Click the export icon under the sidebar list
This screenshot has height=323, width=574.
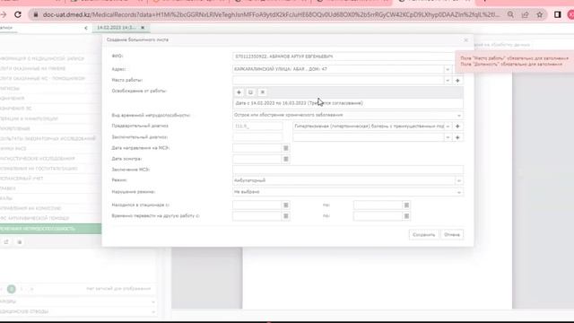click(x=6, y=242)
